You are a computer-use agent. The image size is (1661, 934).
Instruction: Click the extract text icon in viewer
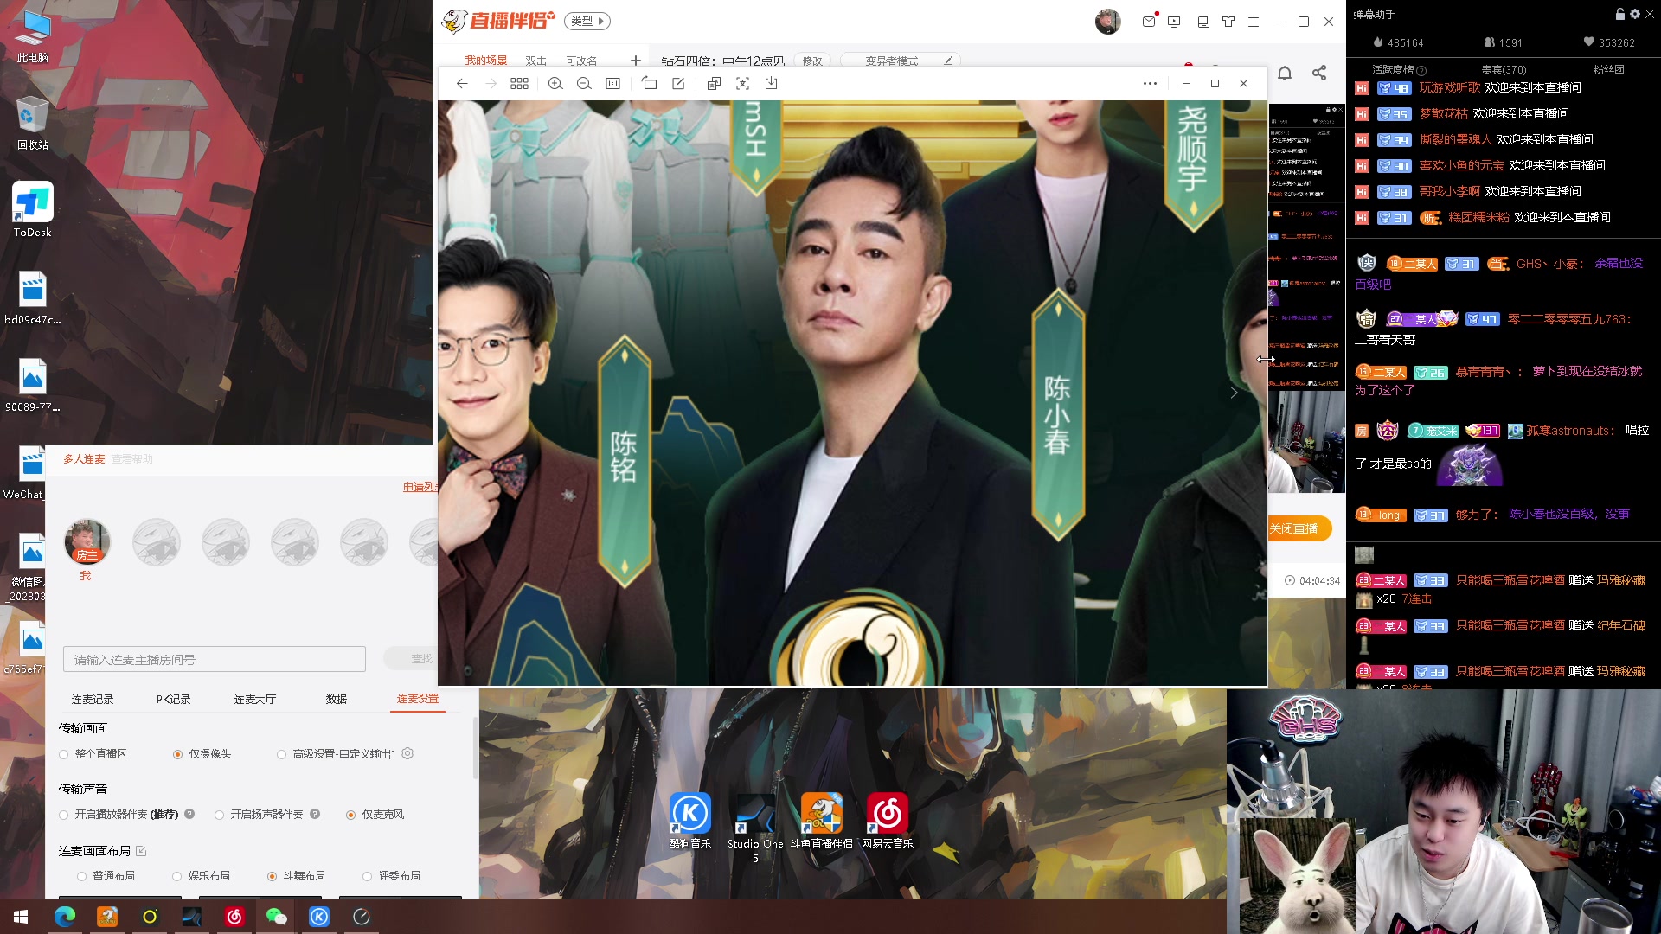(x=742, y=84)
